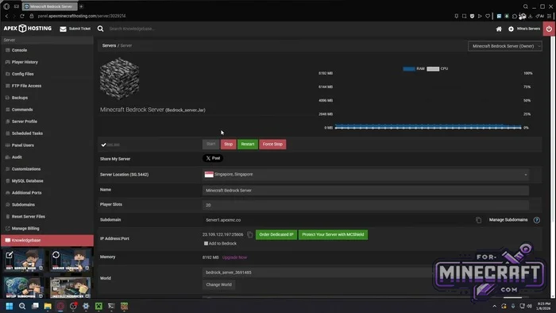Image resolution: width=556 pixels, height=313 pixels.
Task: Click the Order Dedicated IP button
Action: point(276,234)
